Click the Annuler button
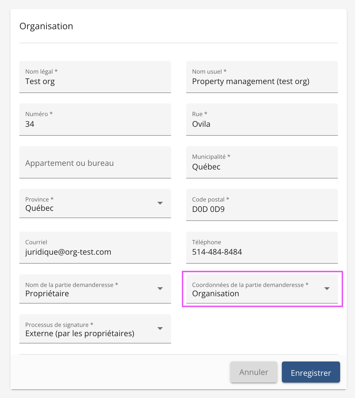Screen dimensions: 355x398 pos(253,372)
